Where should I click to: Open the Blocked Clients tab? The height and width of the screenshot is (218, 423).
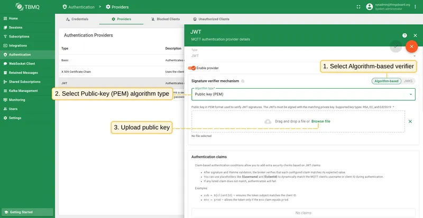point(165,19)
